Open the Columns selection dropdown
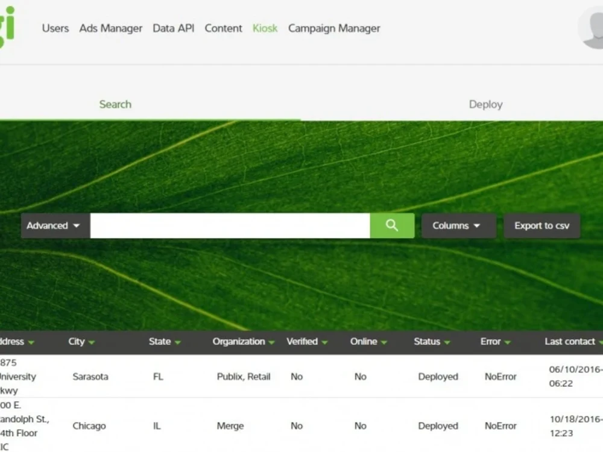 click(x=458, y=225)
